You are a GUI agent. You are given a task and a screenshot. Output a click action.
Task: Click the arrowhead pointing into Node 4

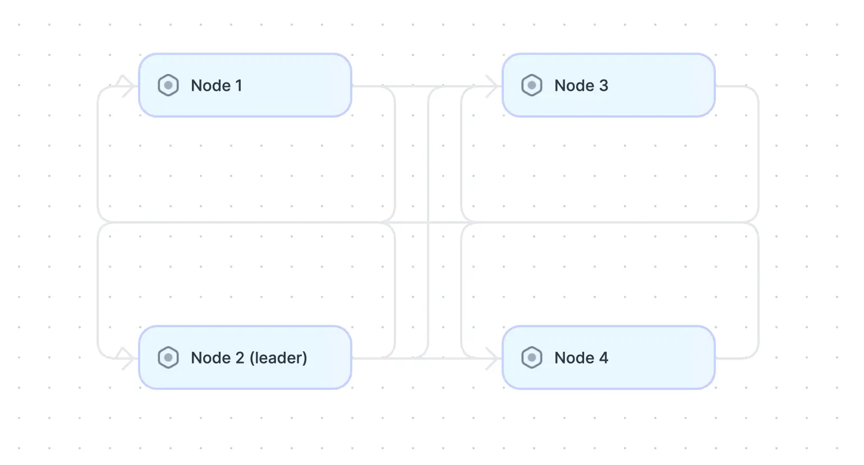[492, 359]
